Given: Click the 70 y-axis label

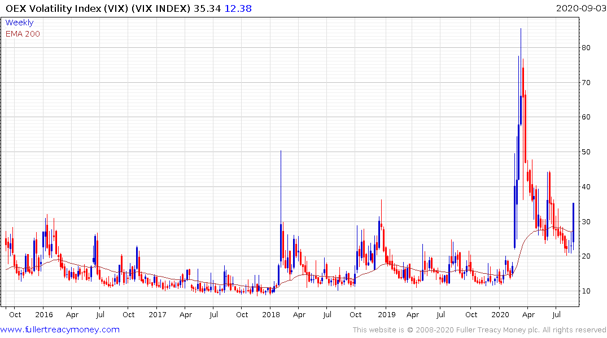Looking at the screenshot, I should [586, 82].
